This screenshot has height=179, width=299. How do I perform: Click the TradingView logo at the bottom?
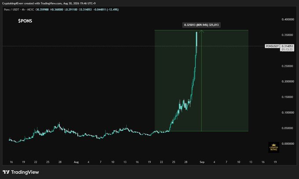tap(21, 172)
